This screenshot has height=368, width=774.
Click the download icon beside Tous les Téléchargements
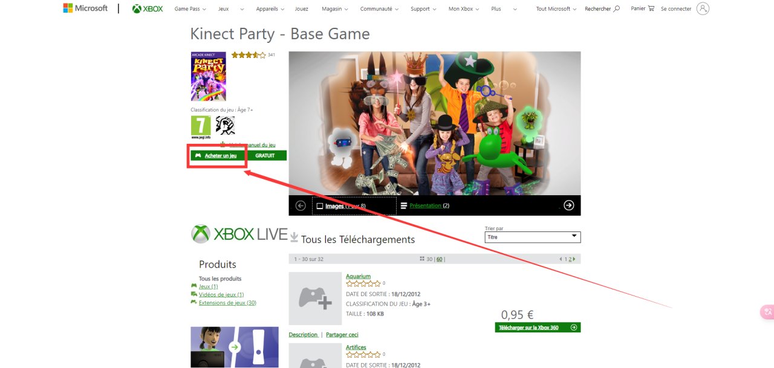[x=294, y=237]
